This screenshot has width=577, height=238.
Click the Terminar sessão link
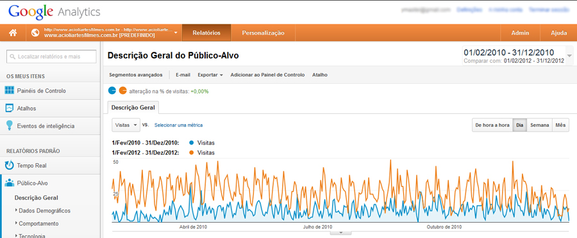pos(549,10)
